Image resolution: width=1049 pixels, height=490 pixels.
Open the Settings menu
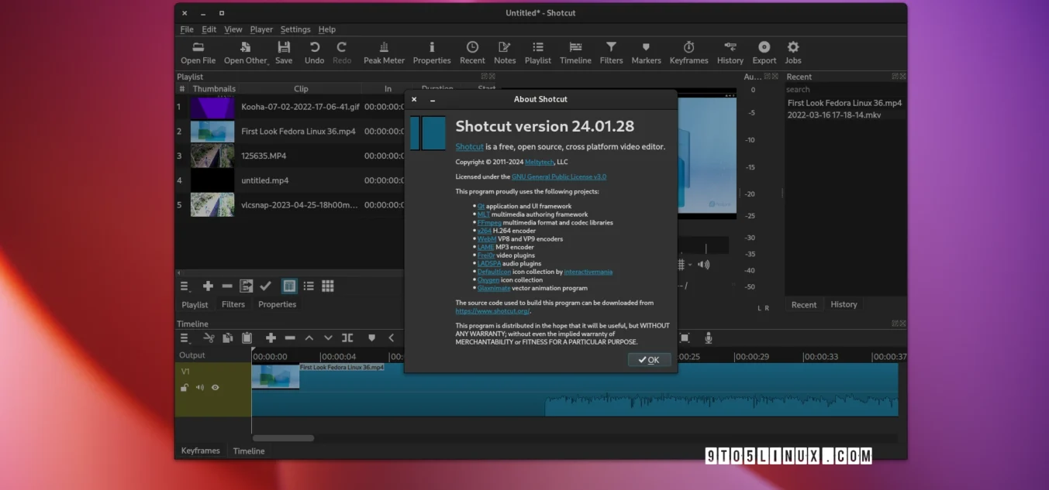295,29
